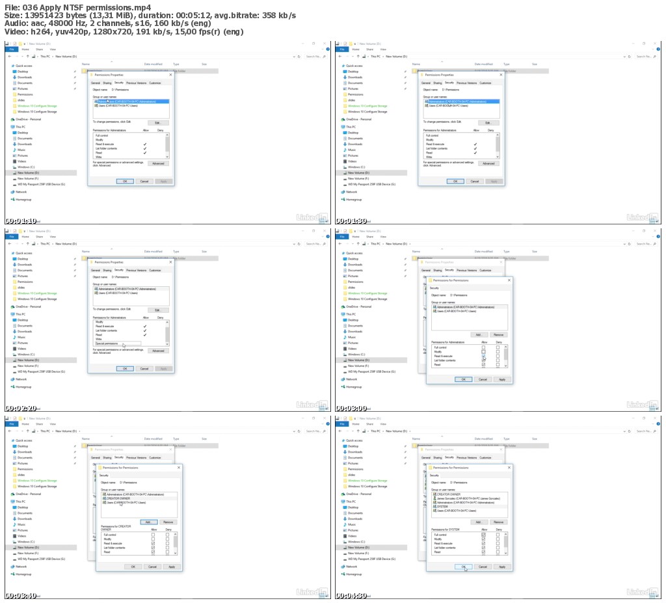Viewport: 666px width, 603px height.
Task: In the 00:01:10 frame, open the General tab
Action: coord(96,83)
